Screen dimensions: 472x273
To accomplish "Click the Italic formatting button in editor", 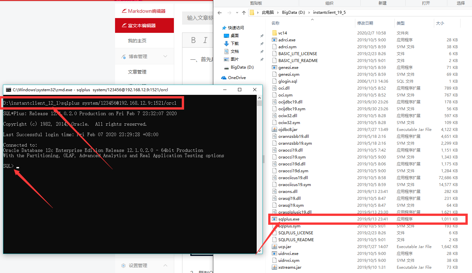I will 205,40.
